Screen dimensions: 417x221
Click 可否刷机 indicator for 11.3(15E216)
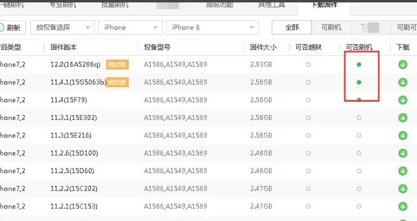(359, 135)
